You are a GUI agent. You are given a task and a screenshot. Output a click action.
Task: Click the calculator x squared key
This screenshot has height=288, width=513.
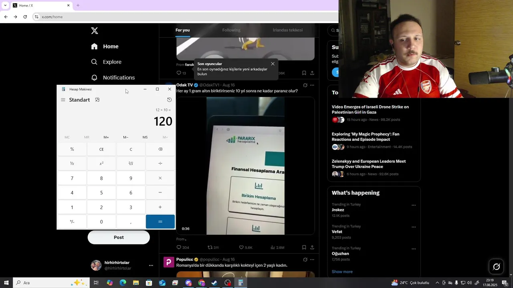(x=101, y=164)
